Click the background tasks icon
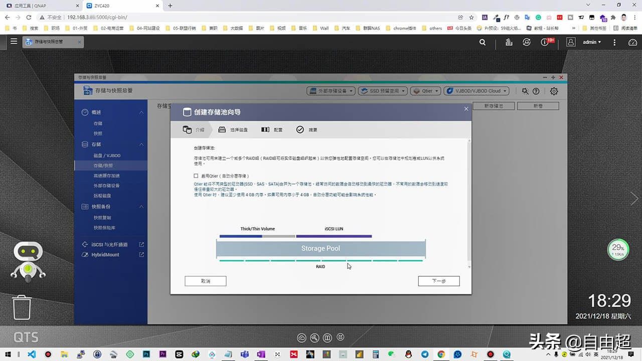The image size is (642, 361). point(509,42)
